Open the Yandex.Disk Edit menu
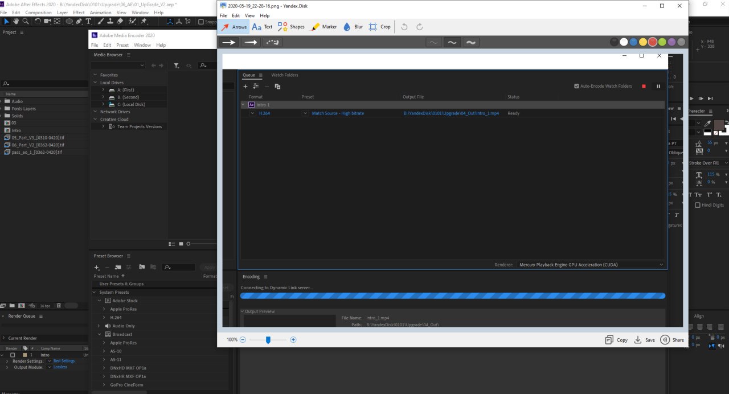The image size is (729, 394). (x=236, y=15)
